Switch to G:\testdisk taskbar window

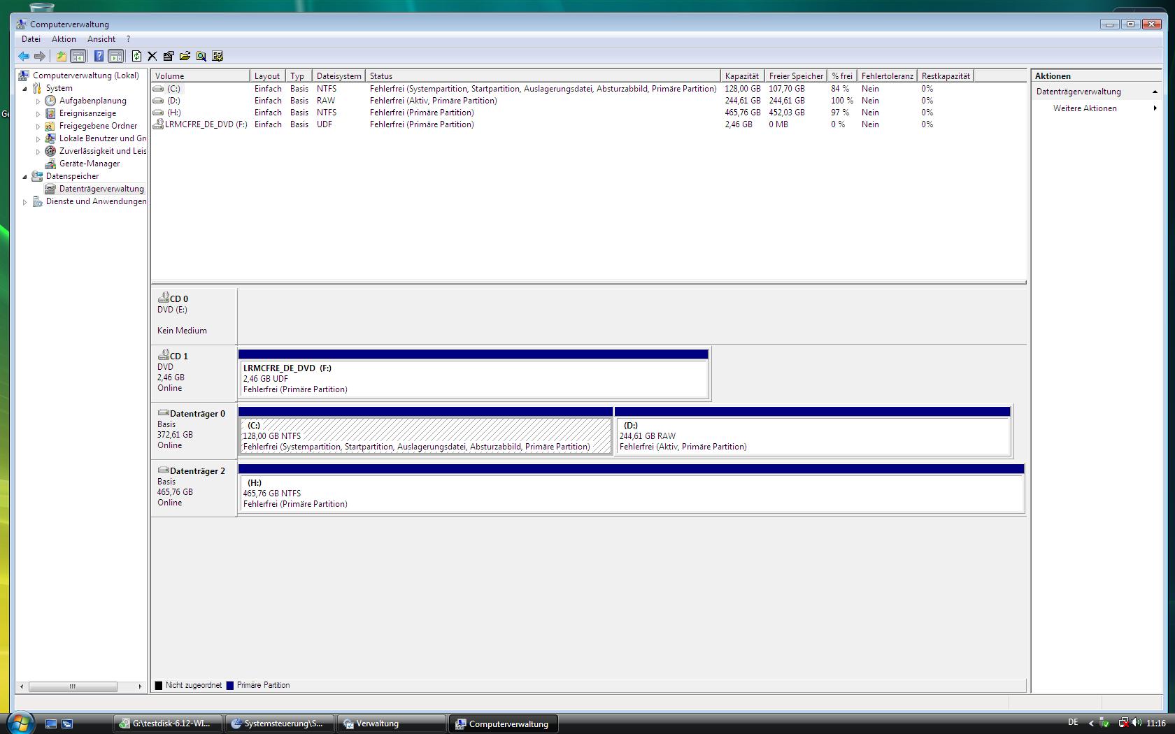pyautogui.click(x=168, y=724)
